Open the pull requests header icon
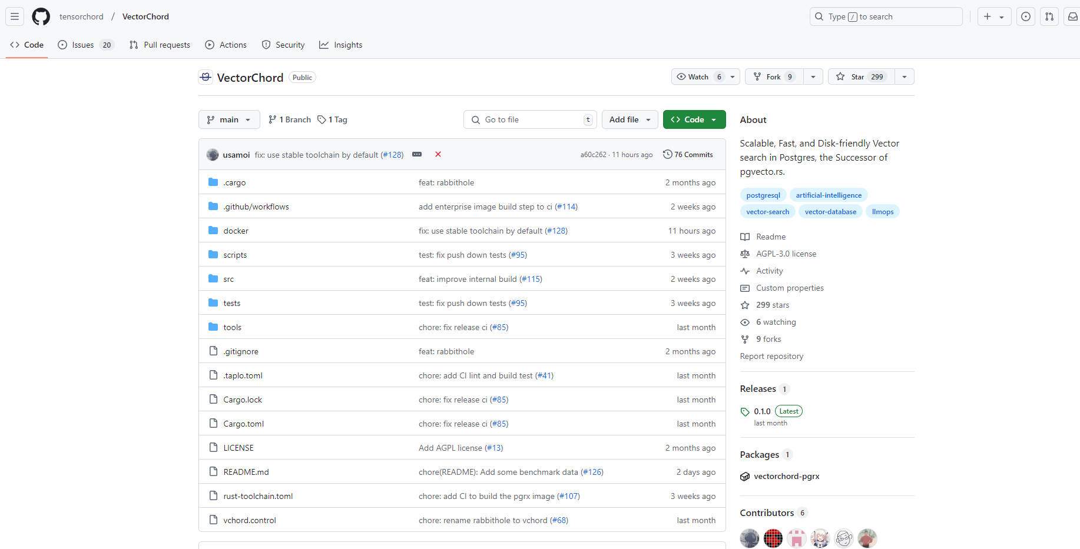The height and width of the screenshot is (549, 1080). 1049,16
